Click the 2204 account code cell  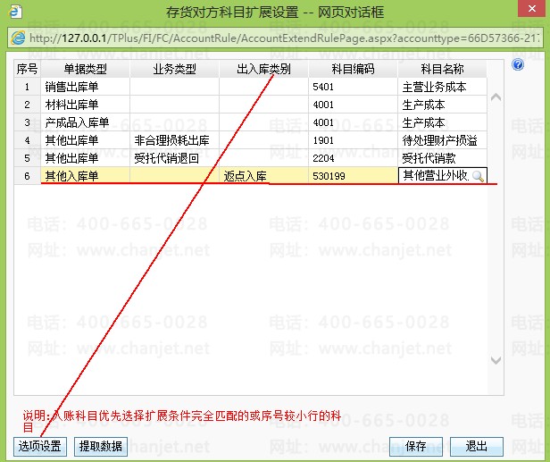pyautogui.click(x=353, y=158)
